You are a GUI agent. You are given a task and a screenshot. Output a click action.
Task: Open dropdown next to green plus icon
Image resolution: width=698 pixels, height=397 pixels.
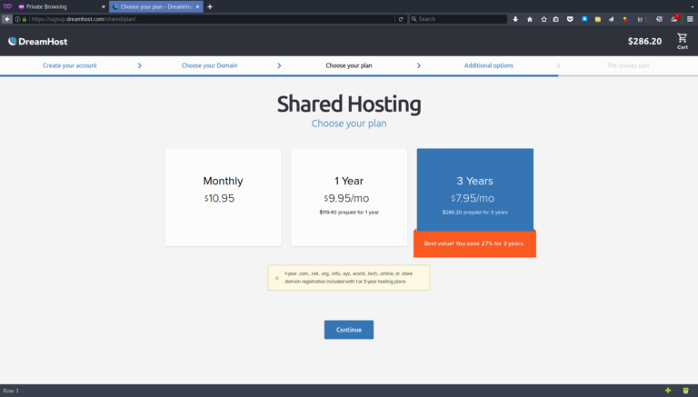point(675,391)
